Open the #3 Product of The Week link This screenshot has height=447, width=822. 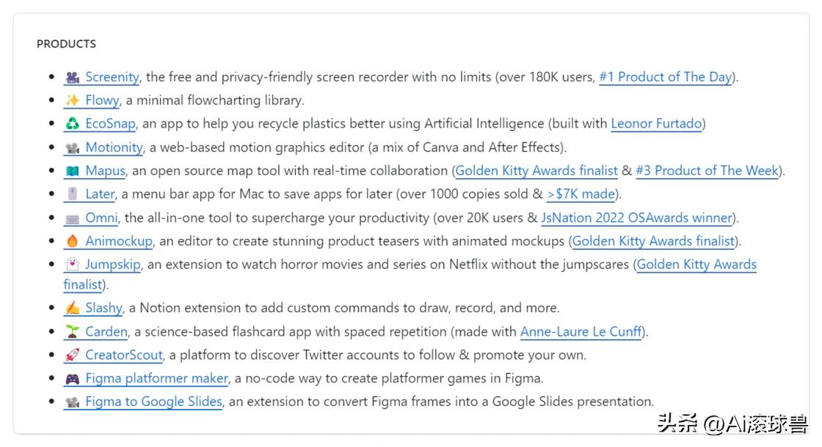[707, 171]
